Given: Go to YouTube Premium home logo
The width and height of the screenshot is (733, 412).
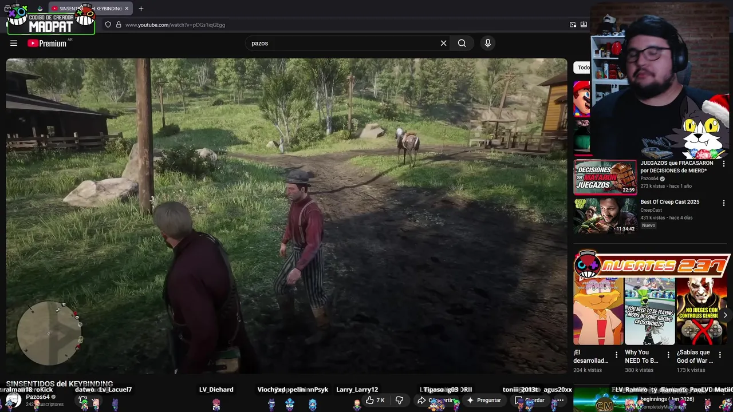Looking at the screenshot, I should pos(48,43).
